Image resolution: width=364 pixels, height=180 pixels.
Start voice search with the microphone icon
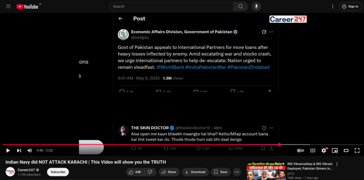[x=256, y=6]
